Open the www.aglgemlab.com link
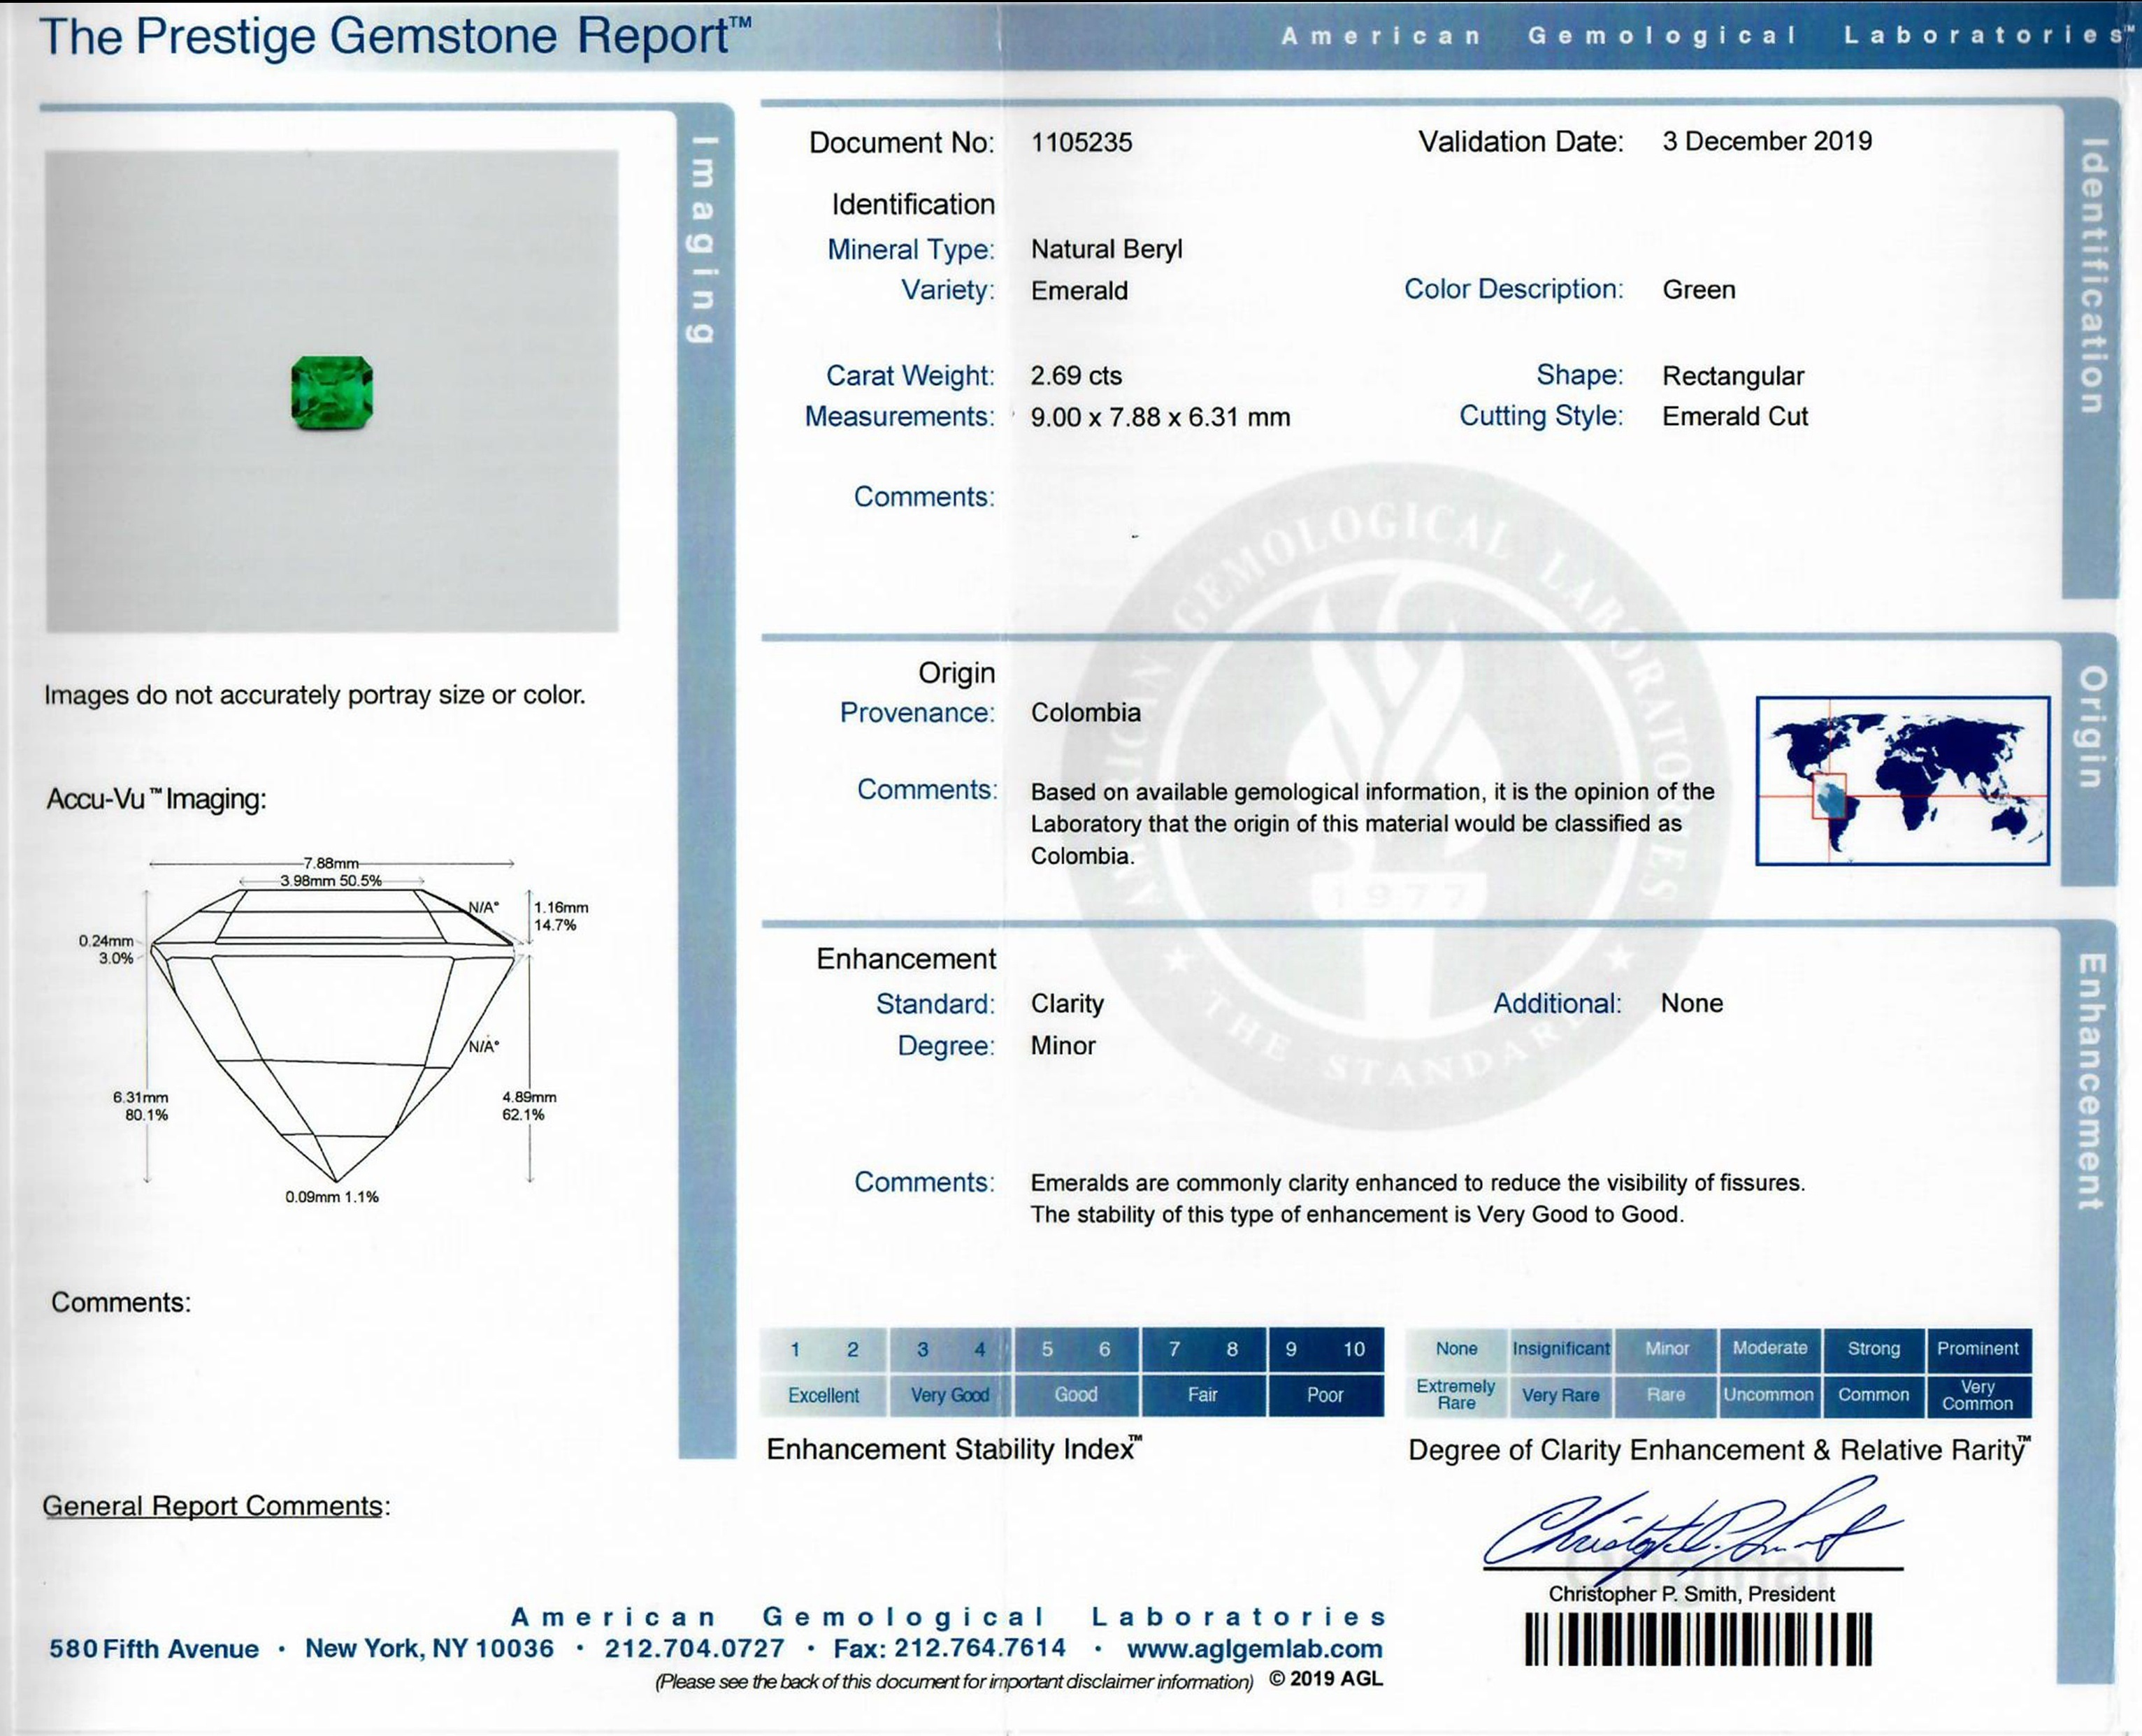This screenshot has height=1736, width=2142. click(1255, 1649)
